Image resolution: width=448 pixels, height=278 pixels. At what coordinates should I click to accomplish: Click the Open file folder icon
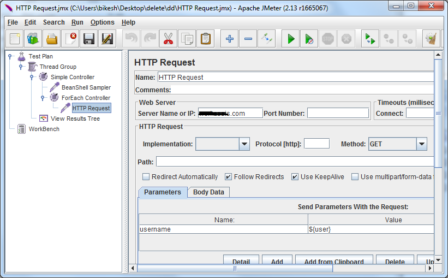point(52,39)
